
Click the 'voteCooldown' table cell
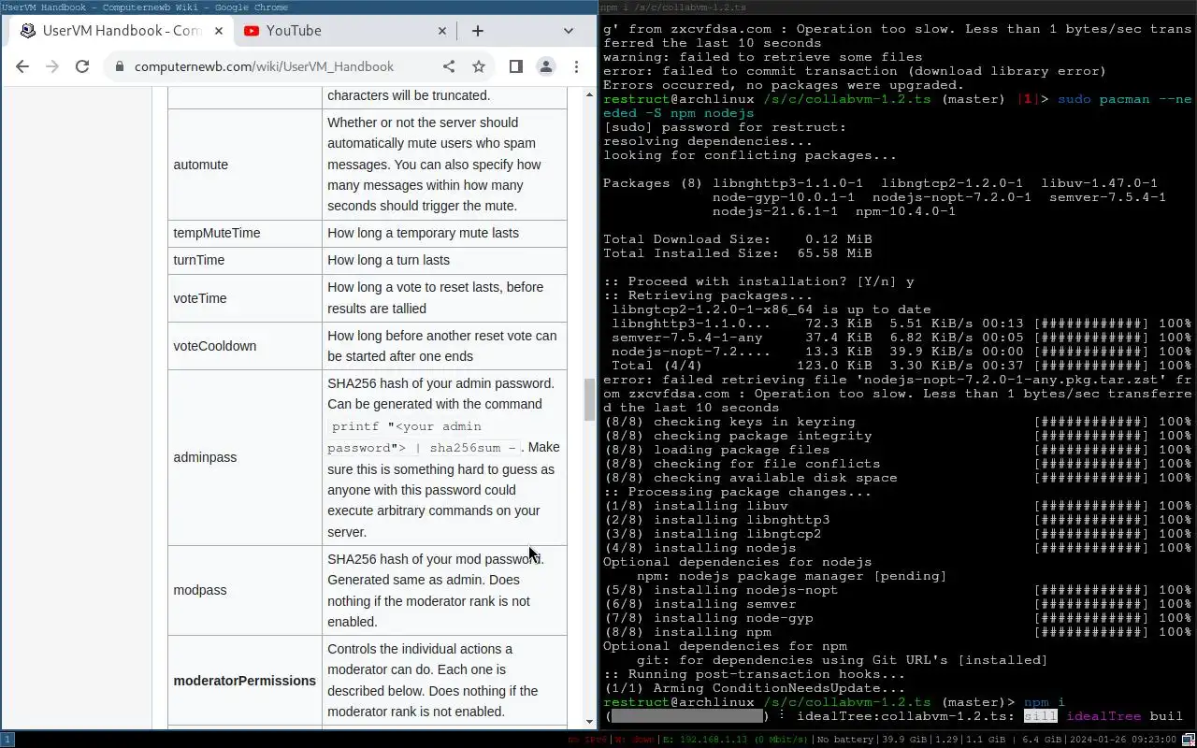coord(245,346)
